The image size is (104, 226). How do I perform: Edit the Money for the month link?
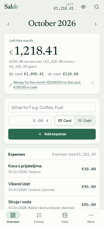point(47,85)
